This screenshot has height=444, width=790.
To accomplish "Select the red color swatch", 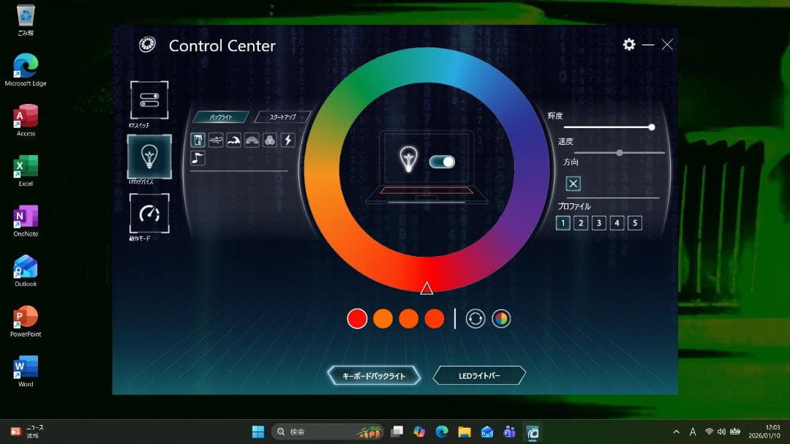I will tap(357, 318).
